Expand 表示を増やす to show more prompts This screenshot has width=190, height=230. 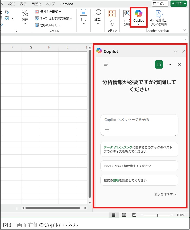[x=165, y=194]
